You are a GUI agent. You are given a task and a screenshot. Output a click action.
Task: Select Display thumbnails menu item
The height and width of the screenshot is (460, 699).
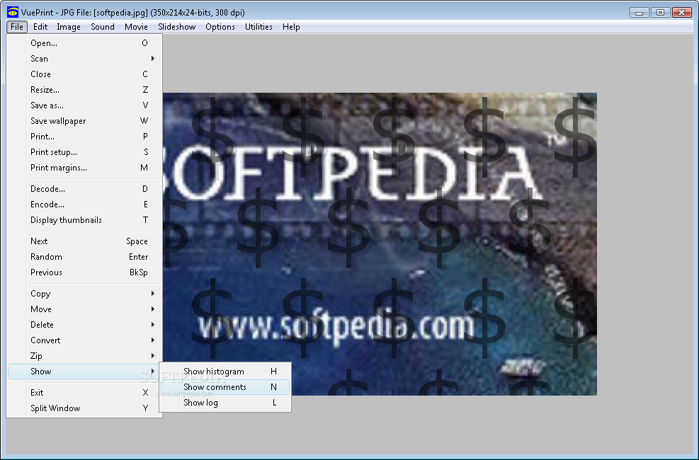(x=85, y=220)
